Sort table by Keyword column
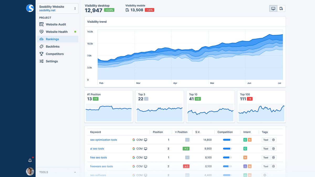The image size is (315, 177). point(96,132)
